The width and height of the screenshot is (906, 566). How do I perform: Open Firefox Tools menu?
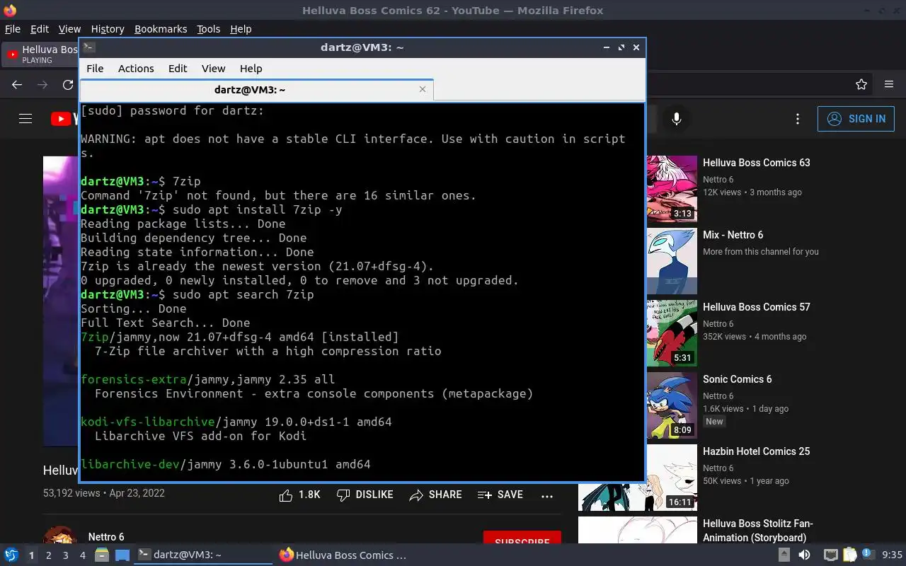click(209, 29)
